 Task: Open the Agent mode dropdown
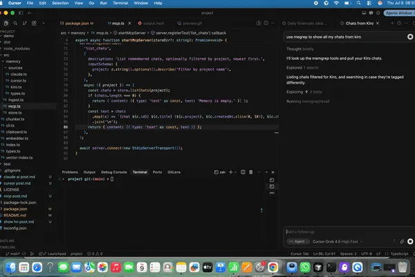pos(298,242)
